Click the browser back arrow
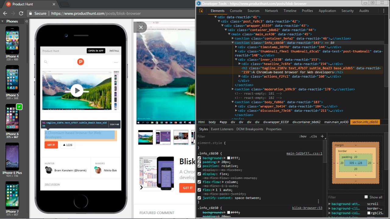Screen dimensions: 390x219 [5, 13]
